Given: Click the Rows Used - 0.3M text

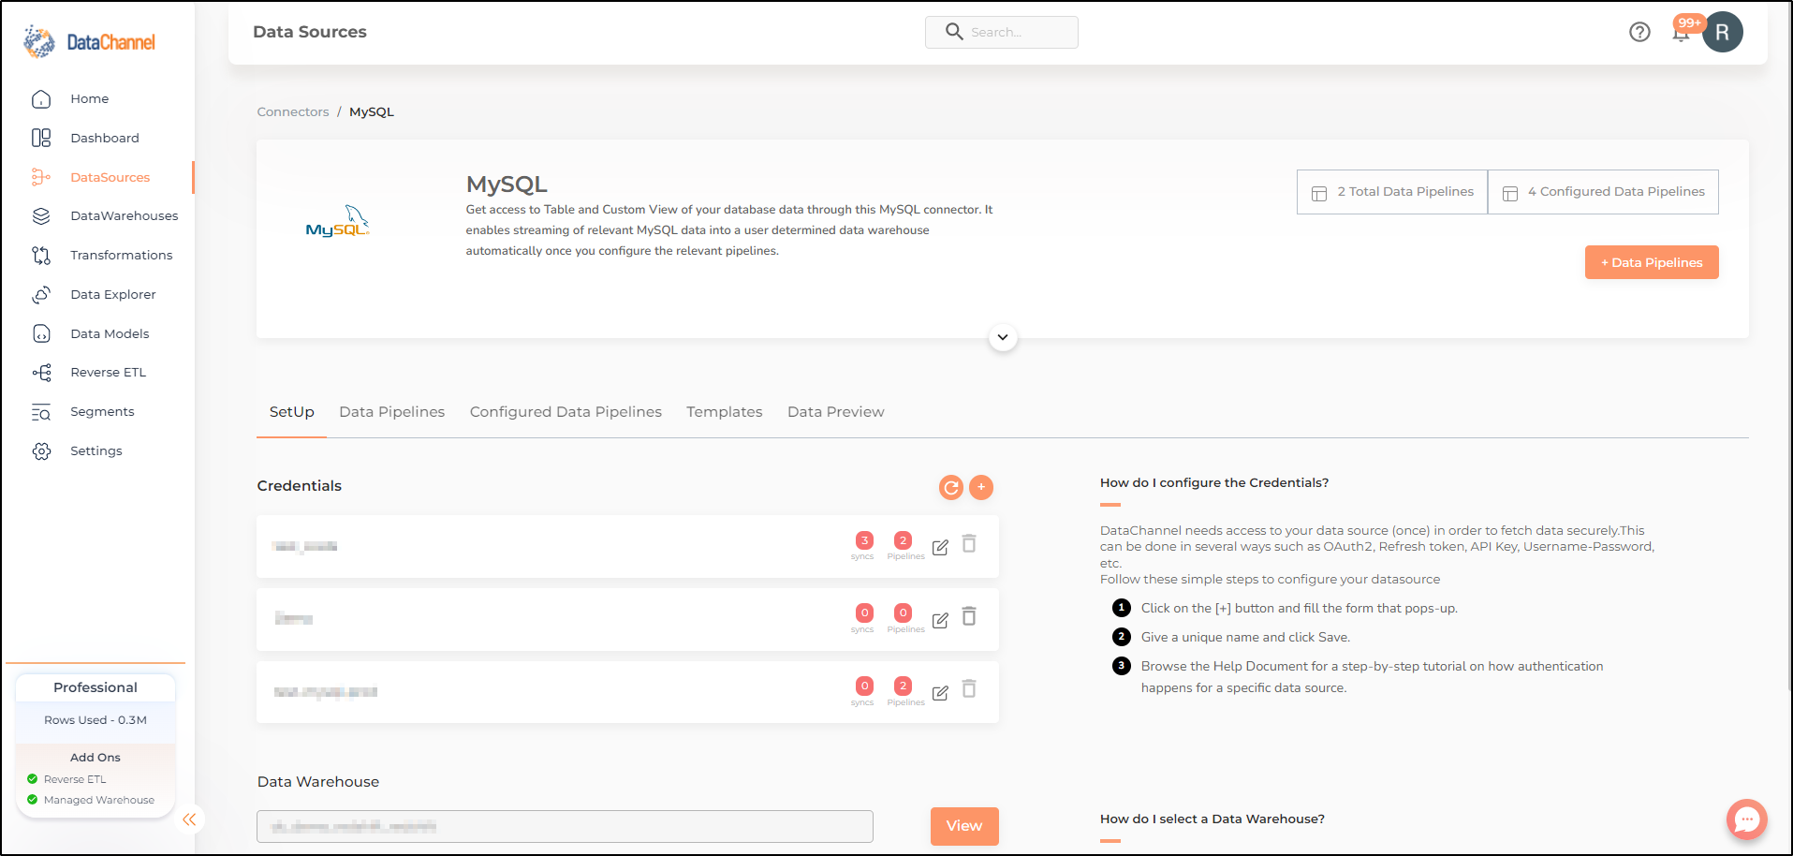Looking at the screenshot, I should pyautogui.click(x=96, y=720).
